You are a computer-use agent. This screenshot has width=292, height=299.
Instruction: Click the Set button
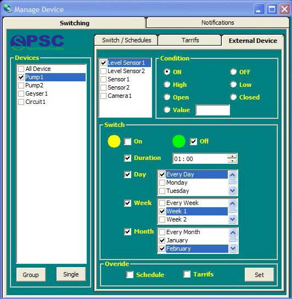tap(259, 275)
